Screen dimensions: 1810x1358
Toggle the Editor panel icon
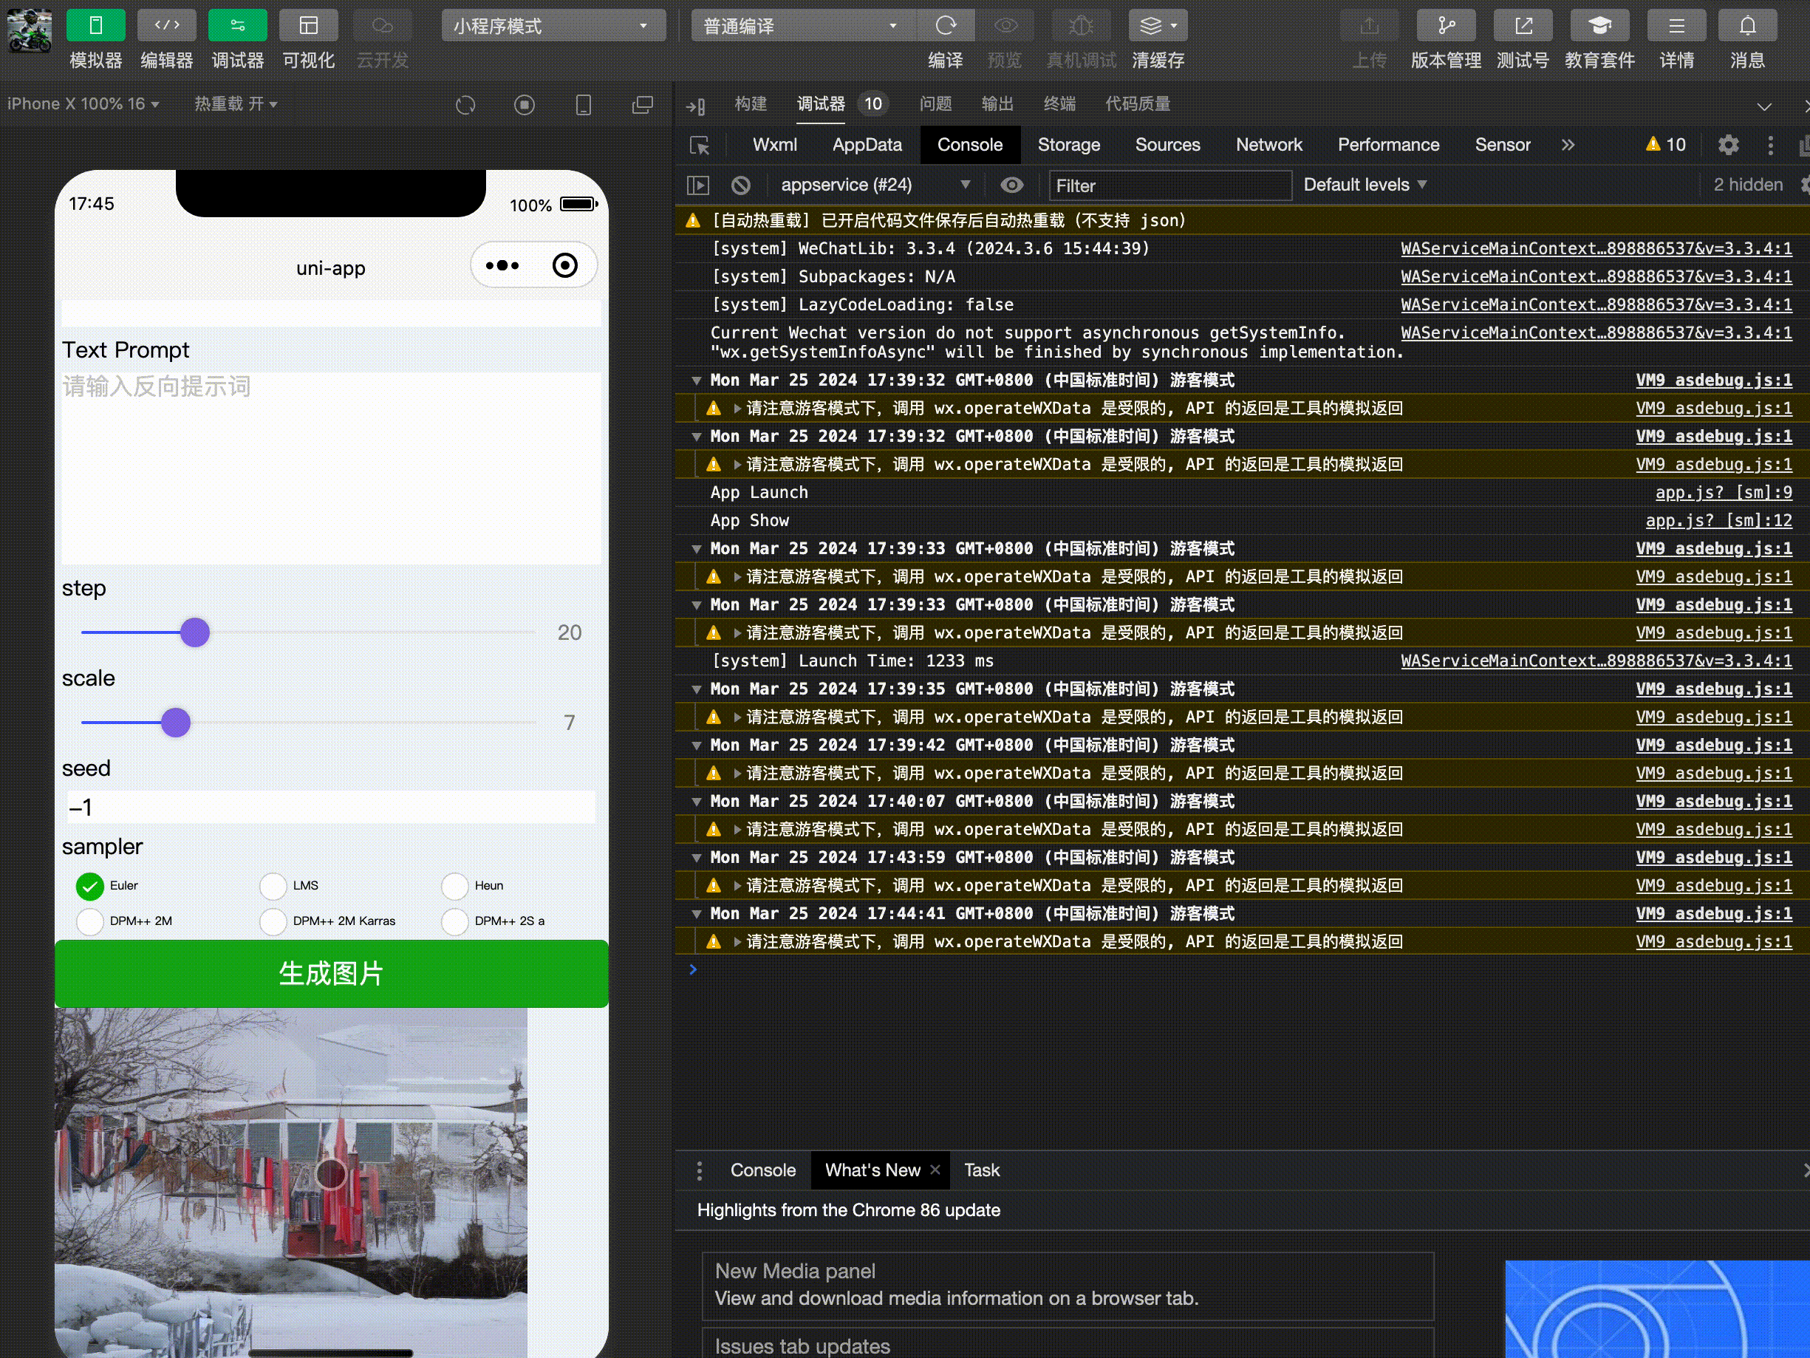[x=167, y=25]
